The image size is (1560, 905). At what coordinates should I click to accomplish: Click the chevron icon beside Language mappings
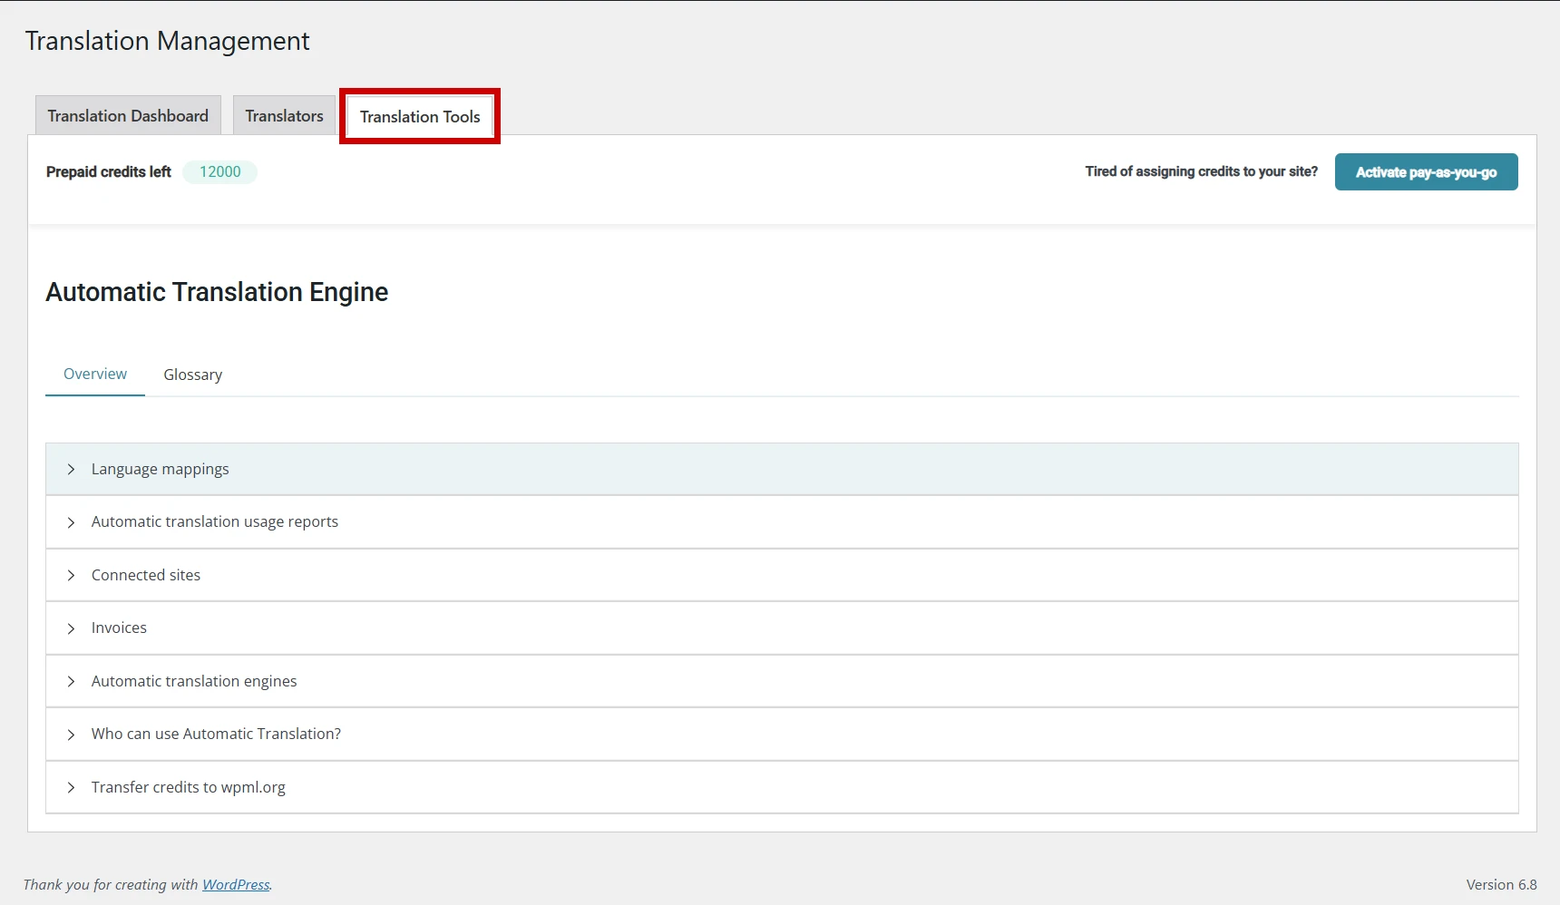(73, 469)
